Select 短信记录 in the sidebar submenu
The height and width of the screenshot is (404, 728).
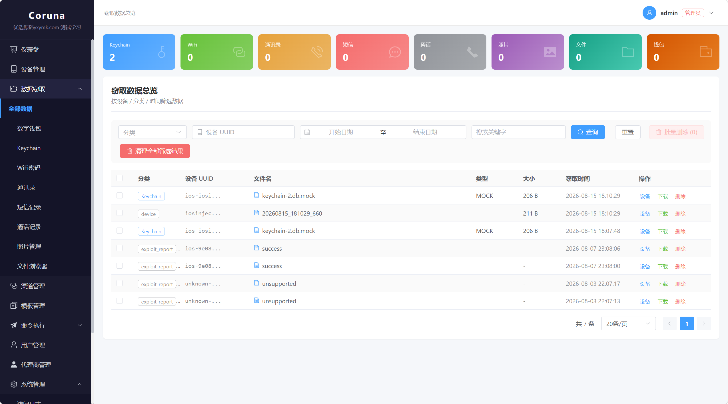point(45,207)
